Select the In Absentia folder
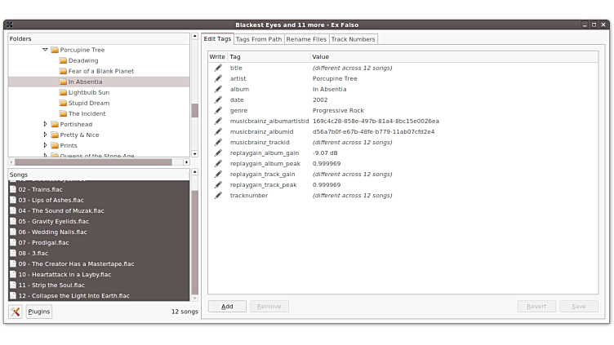The height and width of the screenshot is (345, 614). (99, 82)
